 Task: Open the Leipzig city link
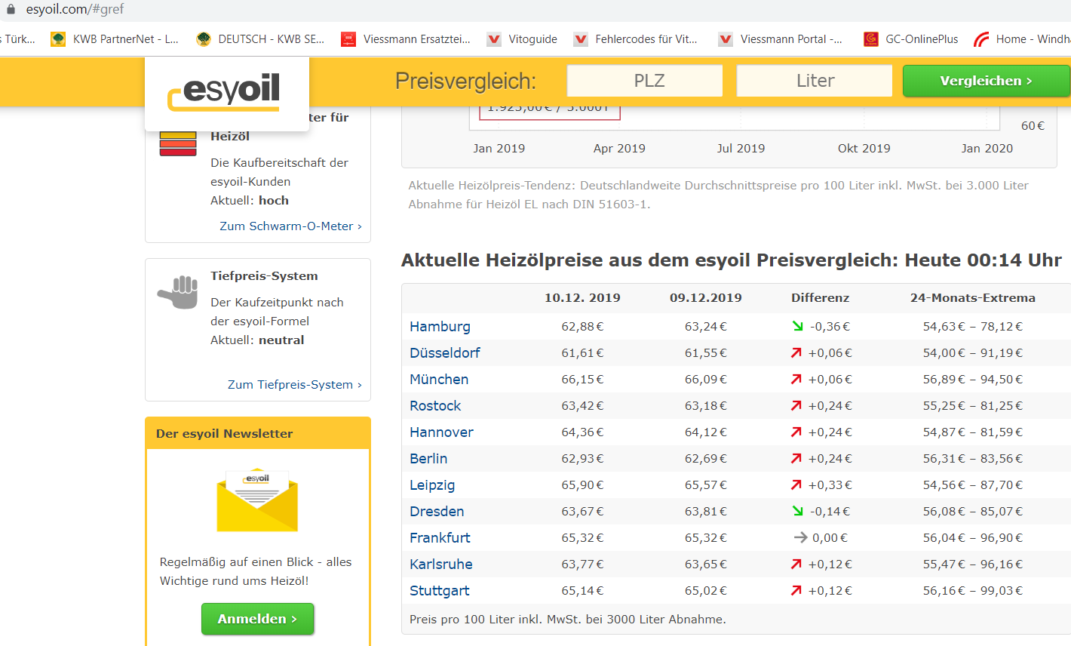[x=432, y=484]
